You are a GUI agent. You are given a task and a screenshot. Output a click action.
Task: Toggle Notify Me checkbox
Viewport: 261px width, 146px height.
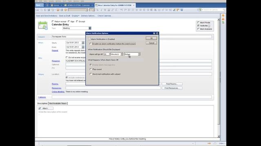(x=198, y=26)
